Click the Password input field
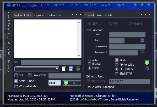The width and height of the screenshot is (157, 107). pos(123,53)
